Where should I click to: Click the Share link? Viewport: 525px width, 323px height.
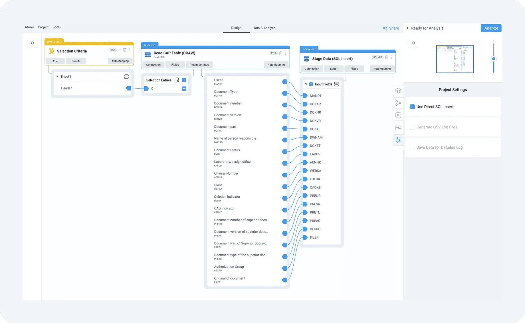tap(391, 28)
